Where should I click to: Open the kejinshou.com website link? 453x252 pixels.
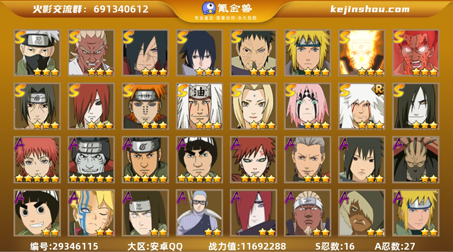pos(370,9)
